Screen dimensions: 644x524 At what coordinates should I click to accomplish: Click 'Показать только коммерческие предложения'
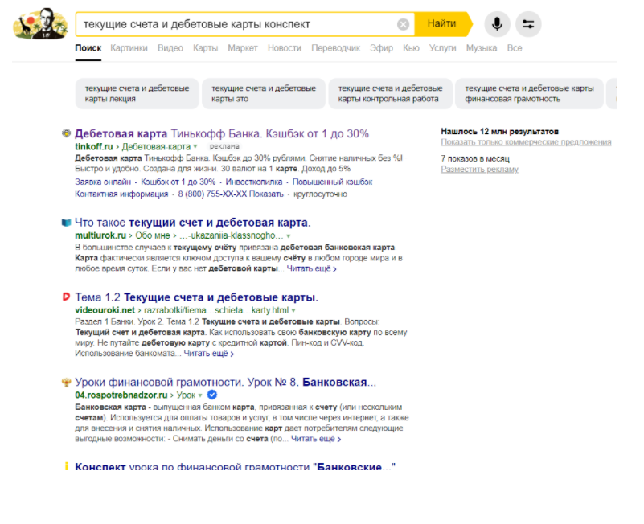[x=526, y=142]
